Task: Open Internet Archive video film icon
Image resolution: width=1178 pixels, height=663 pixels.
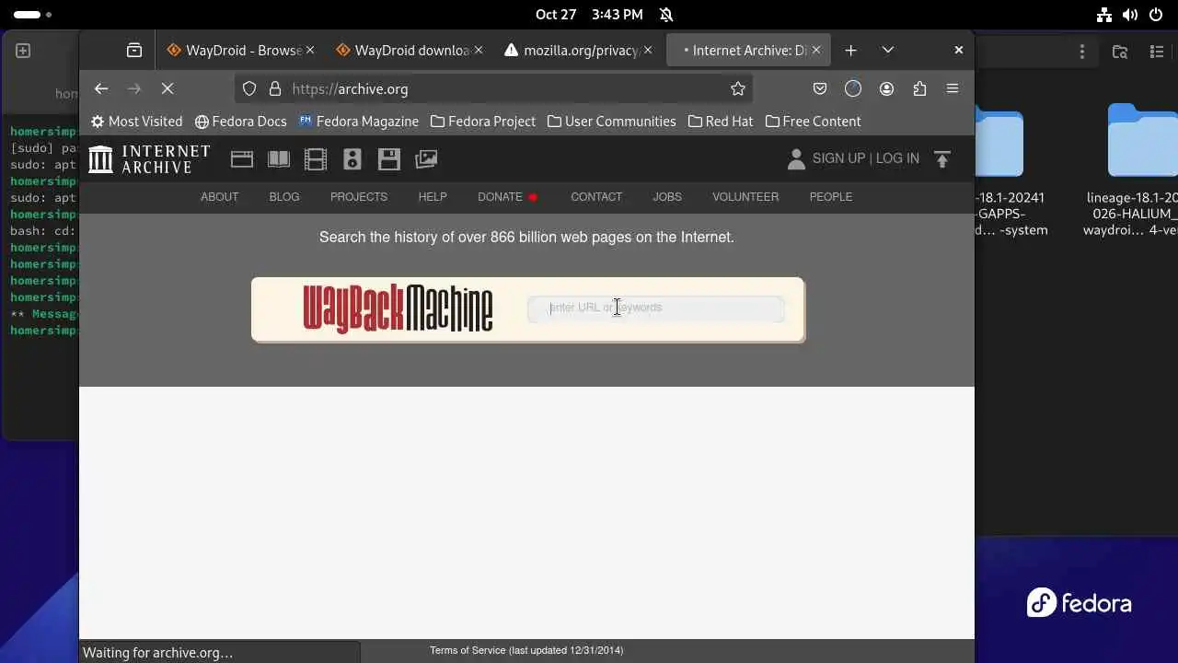Action: coord(316,159)
